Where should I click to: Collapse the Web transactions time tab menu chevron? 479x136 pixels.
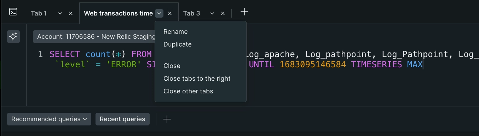click(159, 13)
